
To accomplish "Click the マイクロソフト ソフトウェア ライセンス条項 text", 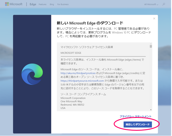I will (87, 47).
